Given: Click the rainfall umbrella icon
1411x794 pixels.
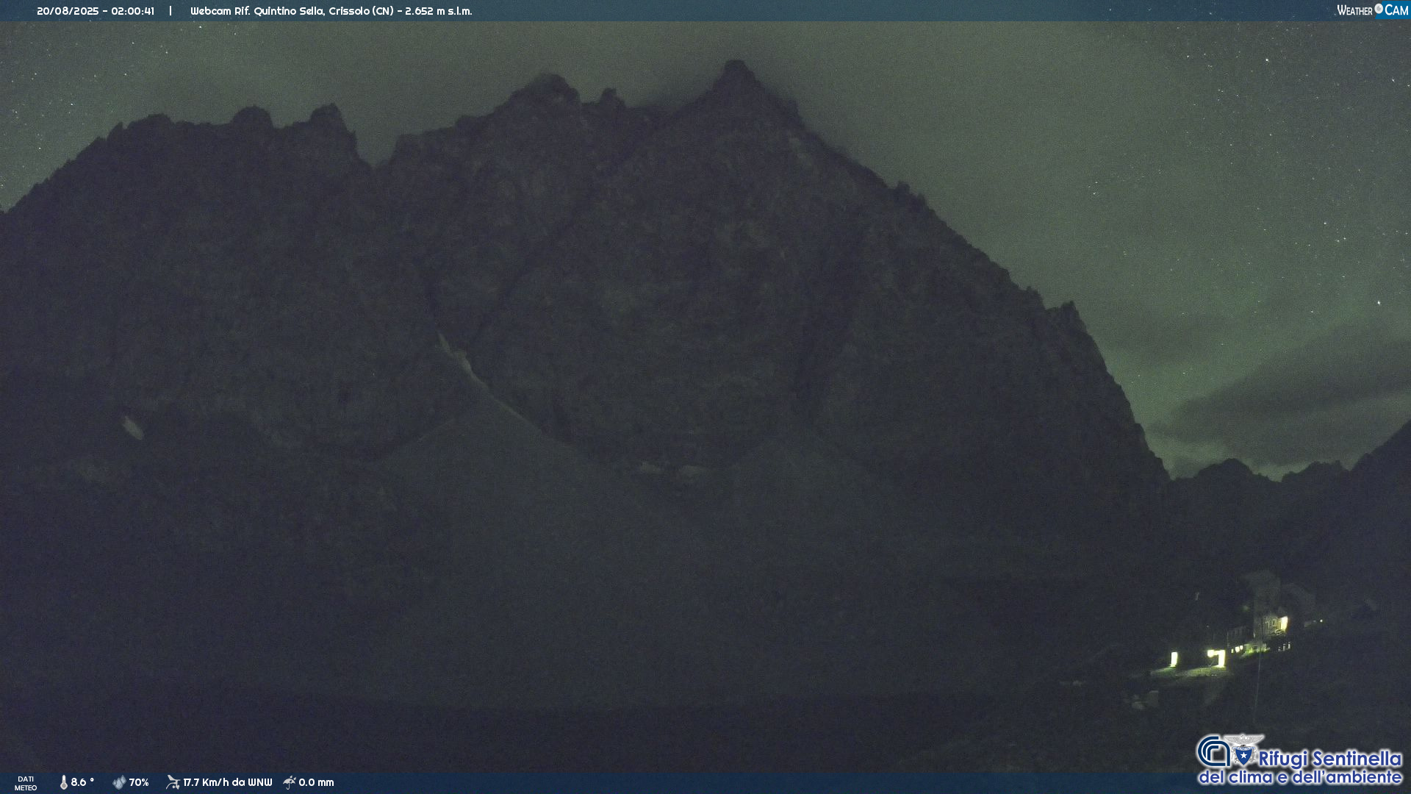Looking at the screenshot, I should [290, 783].
